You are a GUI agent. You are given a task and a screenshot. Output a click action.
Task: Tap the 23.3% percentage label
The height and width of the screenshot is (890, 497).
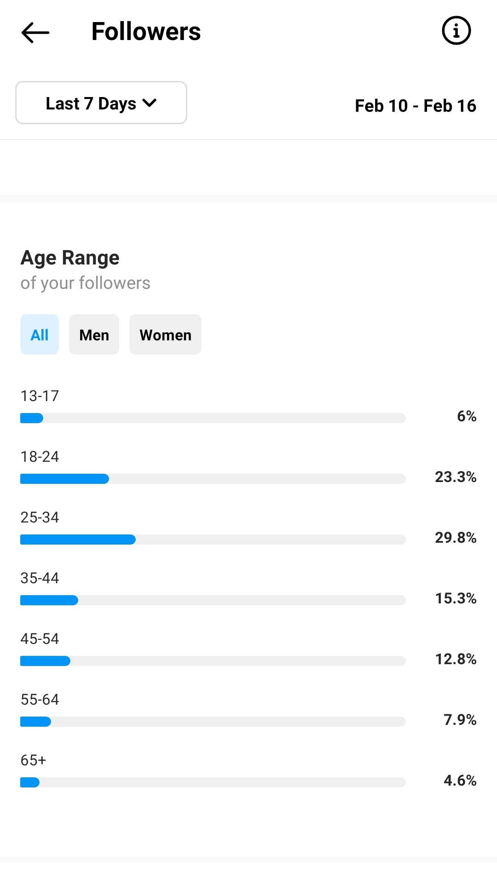tap(456, 477)
